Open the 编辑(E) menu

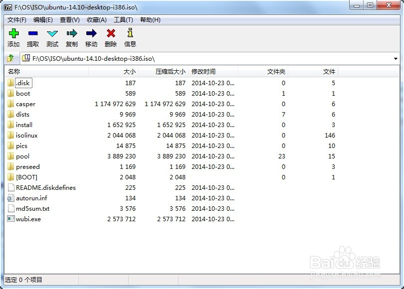click(x=43, y=20)
